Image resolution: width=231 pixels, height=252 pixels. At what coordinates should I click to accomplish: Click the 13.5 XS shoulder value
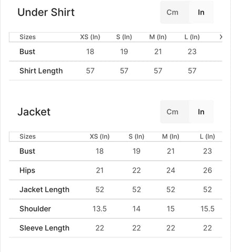click(99, 209)
